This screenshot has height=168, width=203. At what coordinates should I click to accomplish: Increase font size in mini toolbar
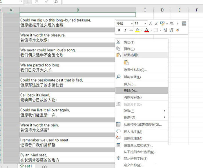point(151,24)
